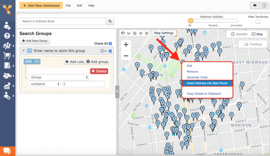Click the rule value field containing 7
The height and width of the screenshot is (156, 270).
84,84
